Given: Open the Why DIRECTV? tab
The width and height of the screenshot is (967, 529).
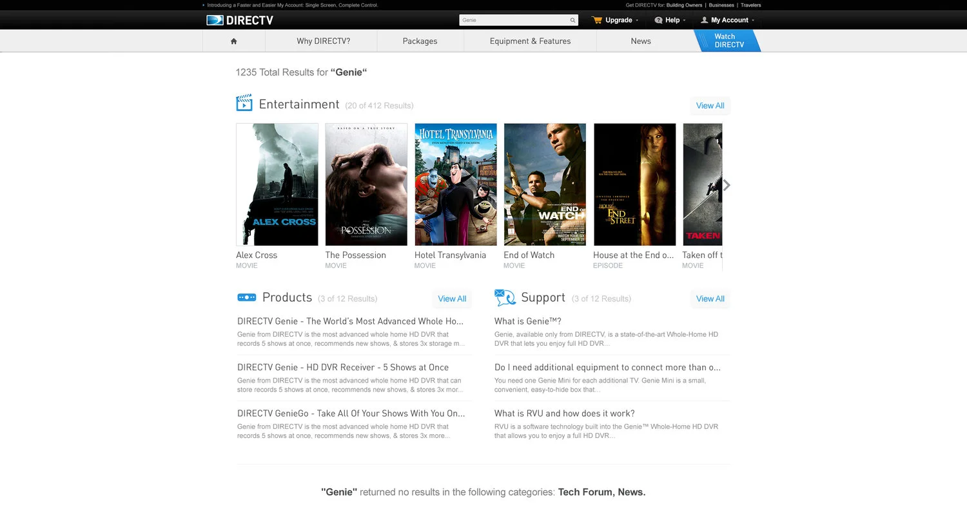Looking at the screenshot, I should (x=324, y=41).
